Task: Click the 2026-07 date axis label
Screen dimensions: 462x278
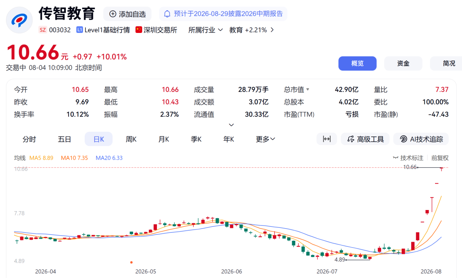Action: pos(327,272)
